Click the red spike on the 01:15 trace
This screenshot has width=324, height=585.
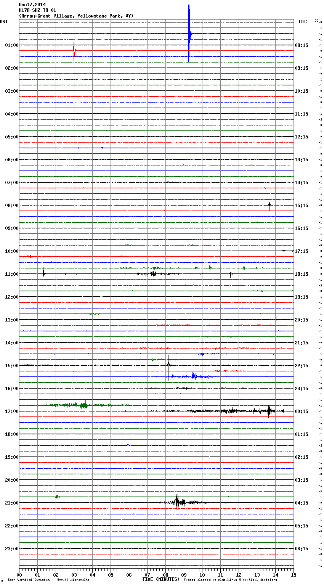pyautogui.click(x=74, y=51)
